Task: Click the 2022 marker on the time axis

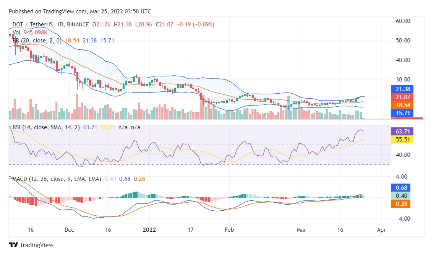Action: click(149, 230)
